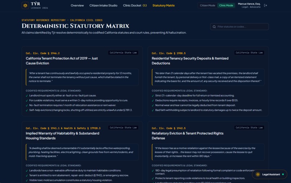291x183 pixels.
Task: Click 'Deductions require receipts, invoices' text
Action: 196,100
